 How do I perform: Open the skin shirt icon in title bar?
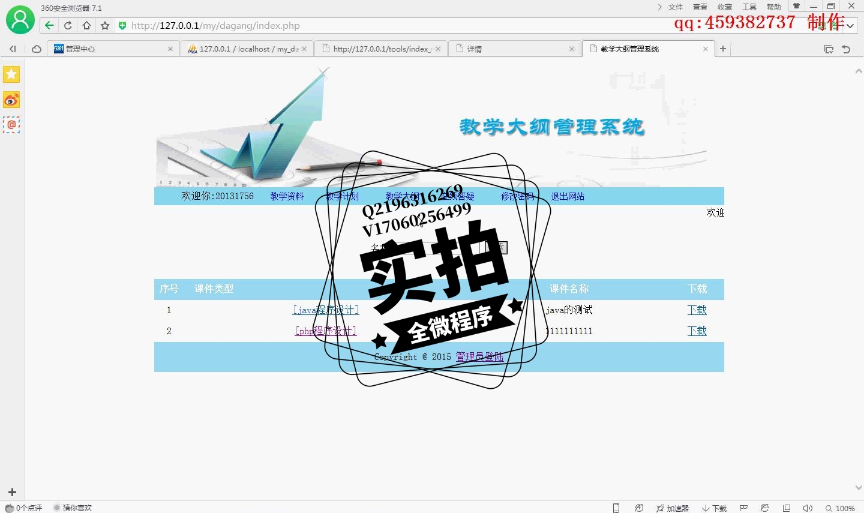pos(796,6)
